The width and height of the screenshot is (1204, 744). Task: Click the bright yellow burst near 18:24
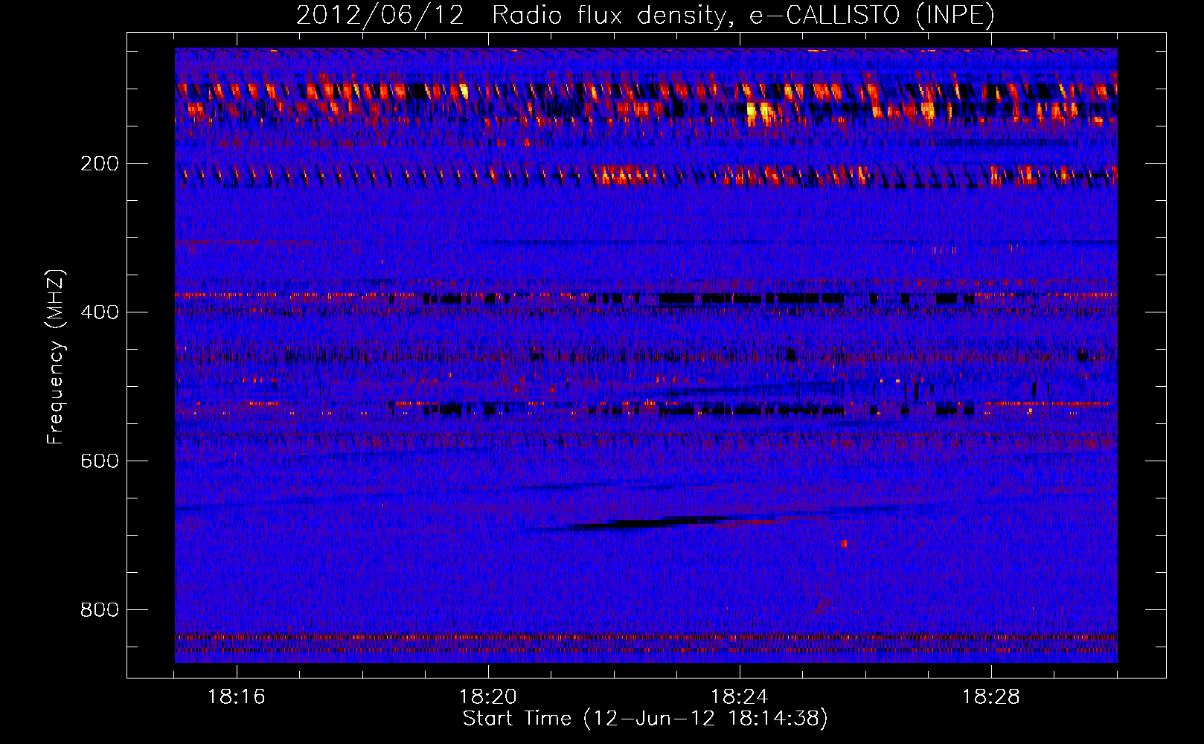[x=760, y=113]
